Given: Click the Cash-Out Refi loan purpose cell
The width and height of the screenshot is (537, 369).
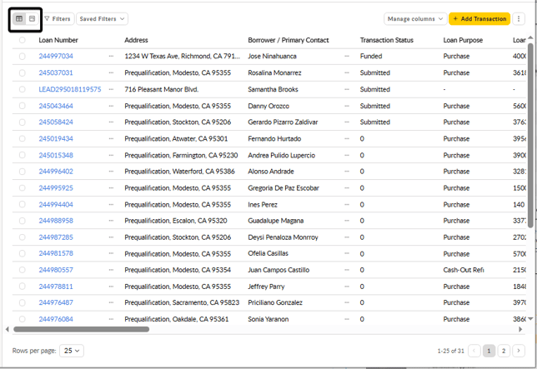Looking at the screenshot, I should (464, 270).
